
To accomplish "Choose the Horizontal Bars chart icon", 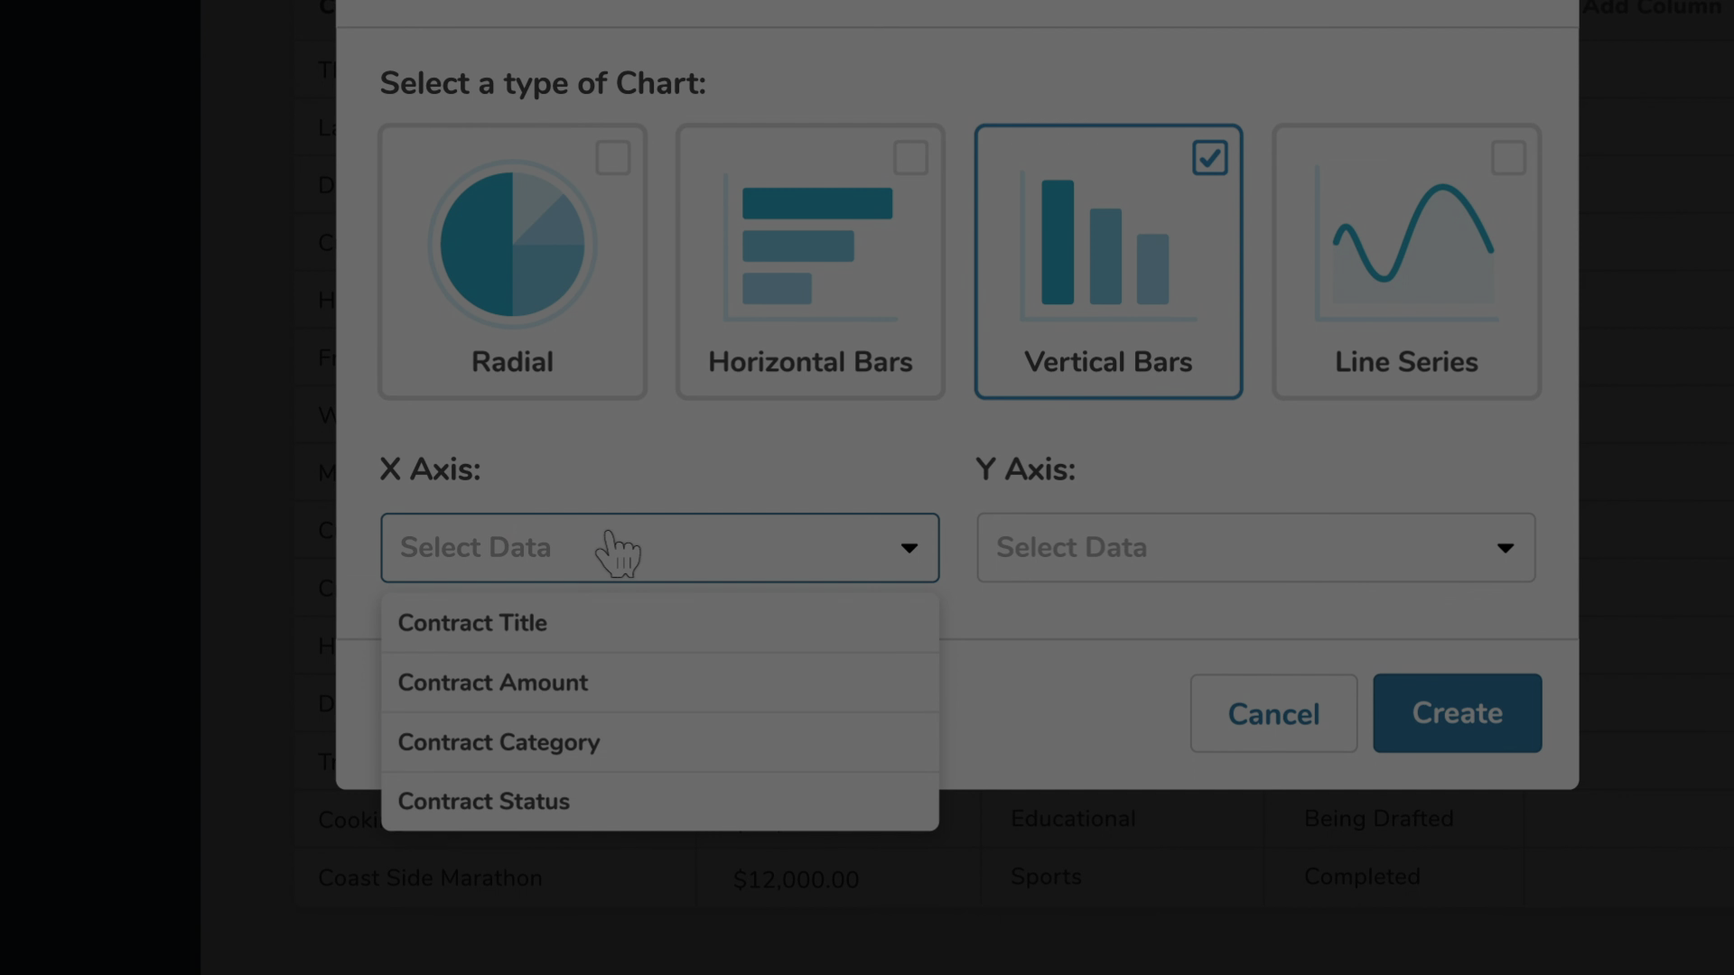I will [x=810, y=246].
